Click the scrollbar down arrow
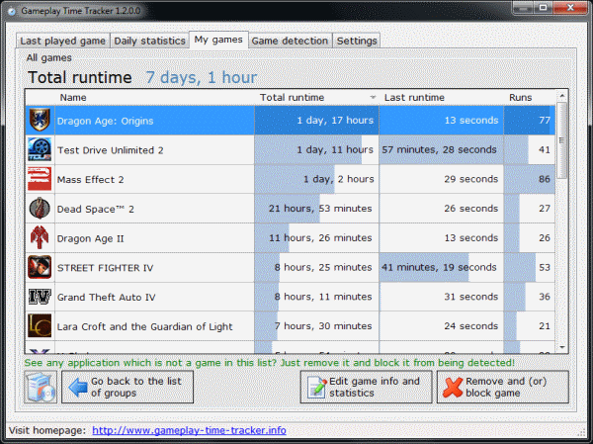Screen dimensions: 593x444 562,347
